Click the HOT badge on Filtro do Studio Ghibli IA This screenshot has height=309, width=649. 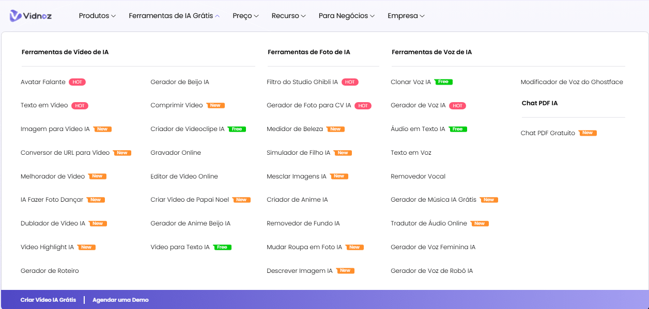(350, 82)
